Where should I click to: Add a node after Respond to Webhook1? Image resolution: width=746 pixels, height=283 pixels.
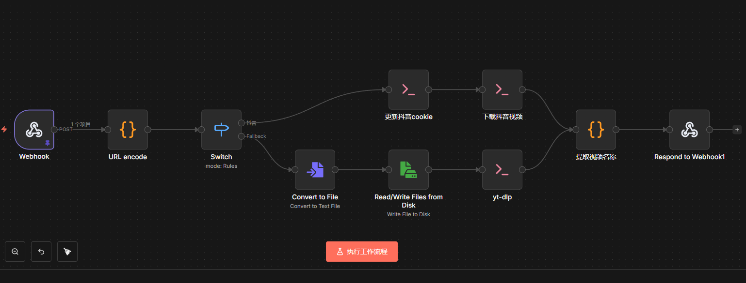737,130
